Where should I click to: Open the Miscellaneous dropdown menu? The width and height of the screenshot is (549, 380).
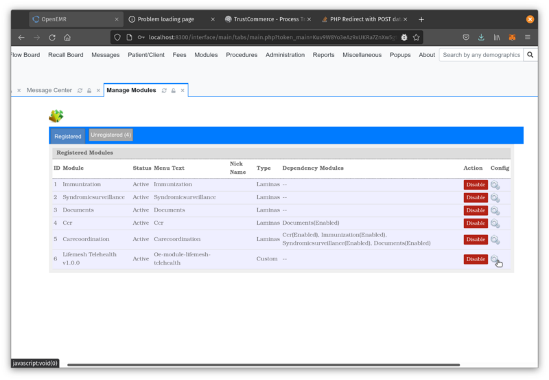[362, 55]
